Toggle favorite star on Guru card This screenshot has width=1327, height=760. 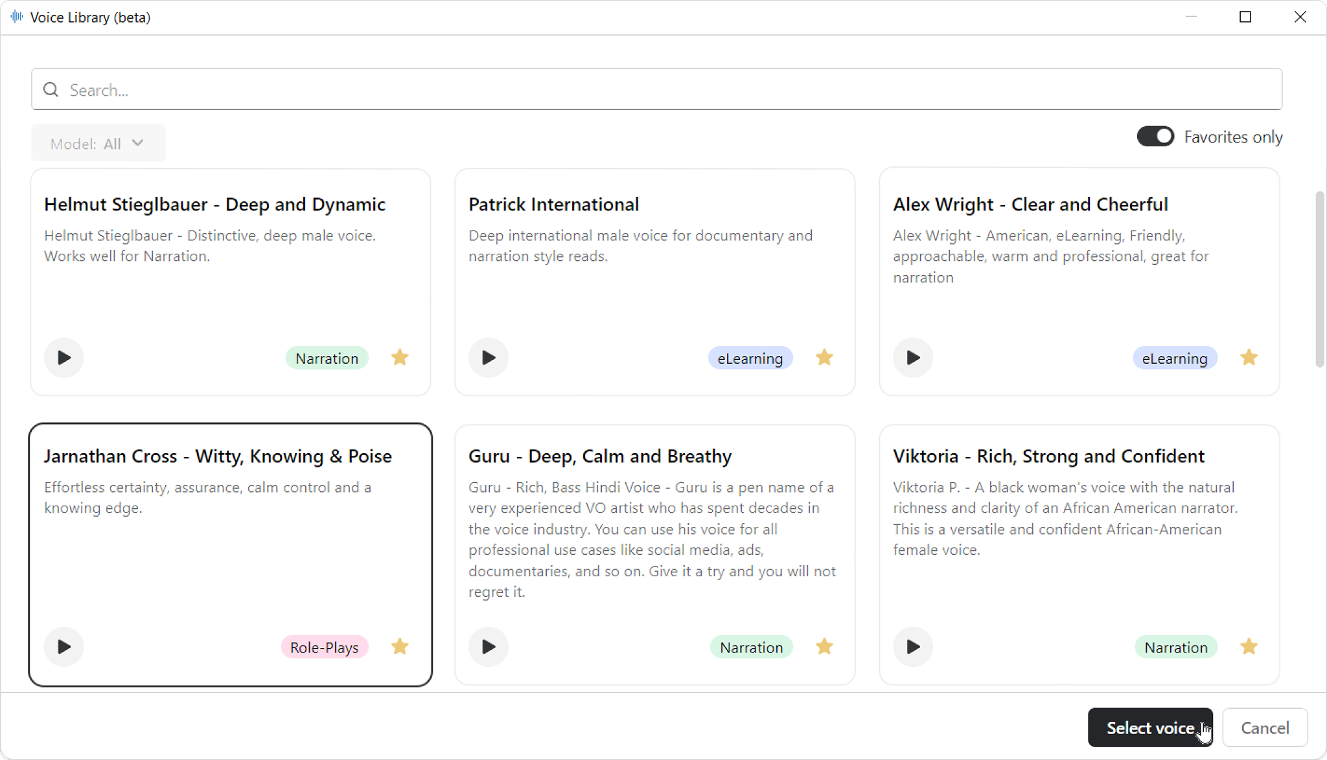824,646
